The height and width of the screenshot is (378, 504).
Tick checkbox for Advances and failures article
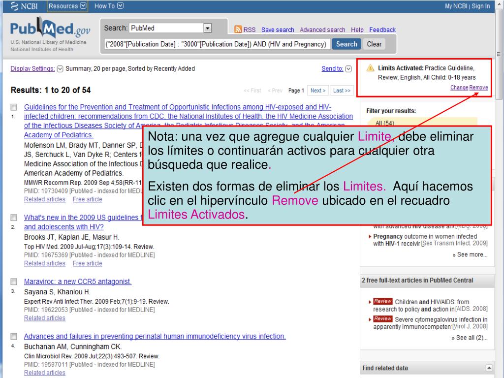click(x=14, y=336)
